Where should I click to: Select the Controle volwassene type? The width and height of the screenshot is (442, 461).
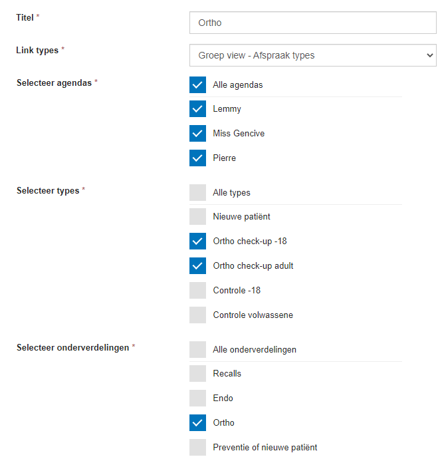(197, 315)
